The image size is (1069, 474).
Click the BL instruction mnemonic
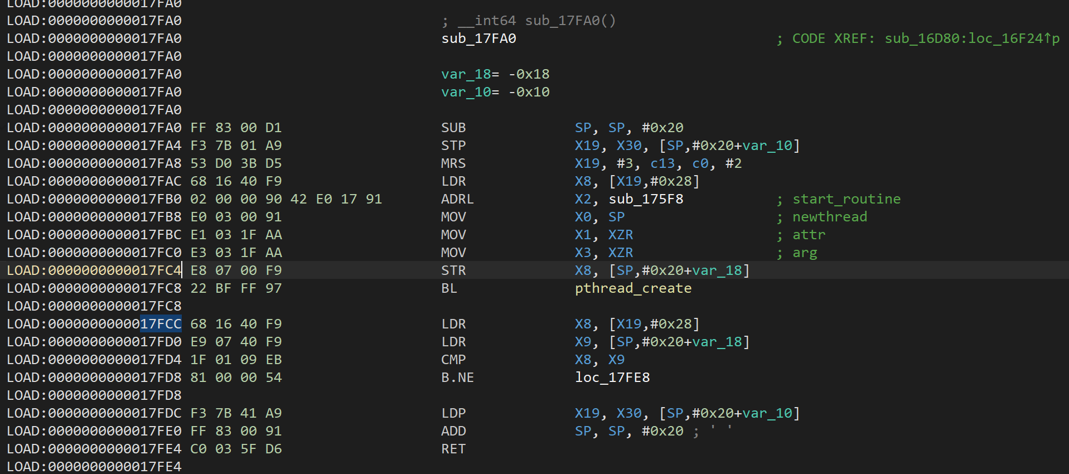449,288
